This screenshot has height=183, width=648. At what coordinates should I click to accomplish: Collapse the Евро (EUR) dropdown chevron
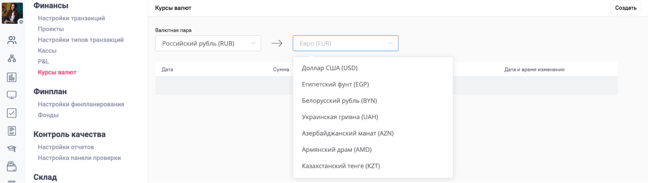tap(391, 43)
